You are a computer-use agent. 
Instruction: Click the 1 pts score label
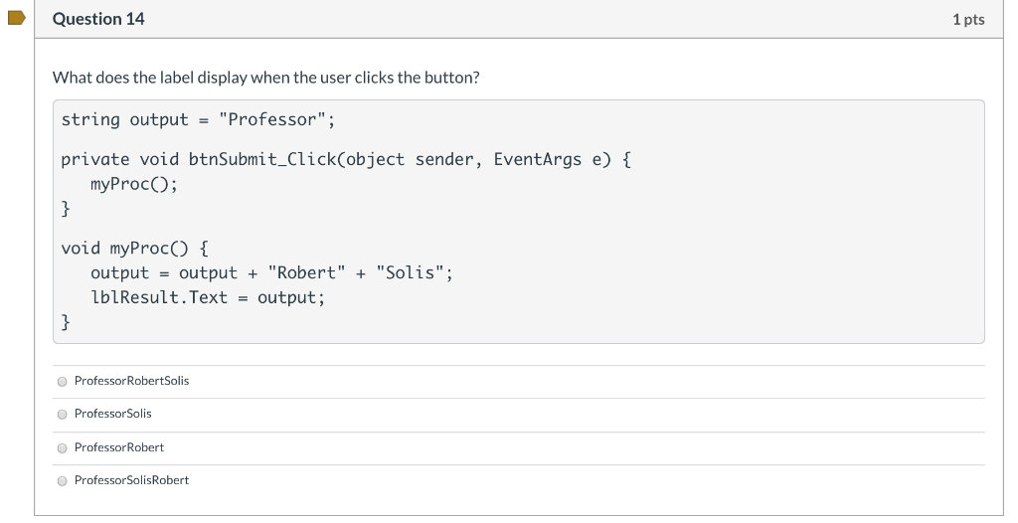[x=968, y=20]
